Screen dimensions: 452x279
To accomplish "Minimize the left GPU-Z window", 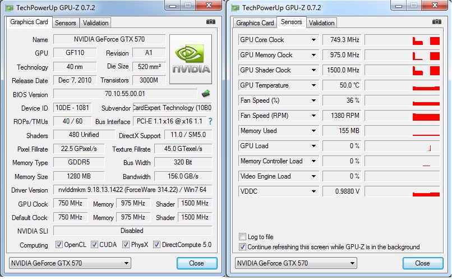I will point(173,5).
